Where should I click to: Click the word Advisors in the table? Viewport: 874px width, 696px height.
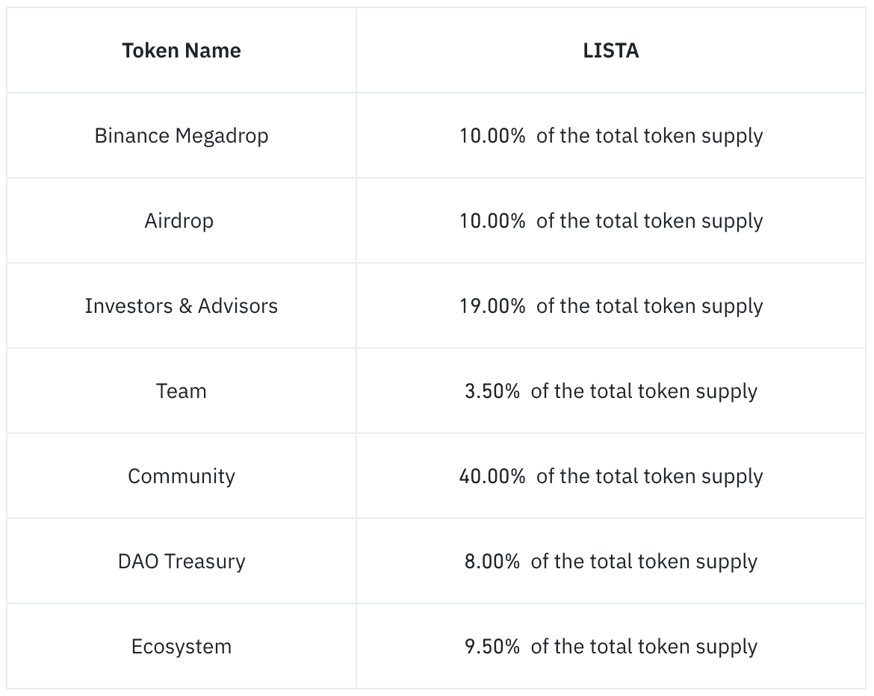point(238,306)
